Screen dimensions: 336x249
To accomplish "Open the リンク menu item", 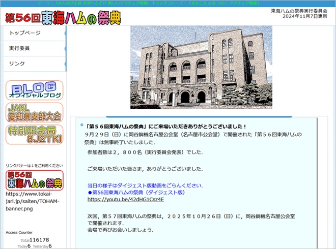I will (x=35, y=64).
